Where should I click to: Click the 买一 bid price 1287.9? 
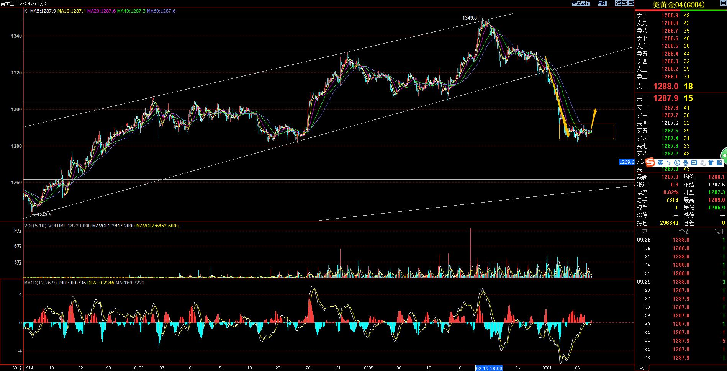tap(666, 98)
